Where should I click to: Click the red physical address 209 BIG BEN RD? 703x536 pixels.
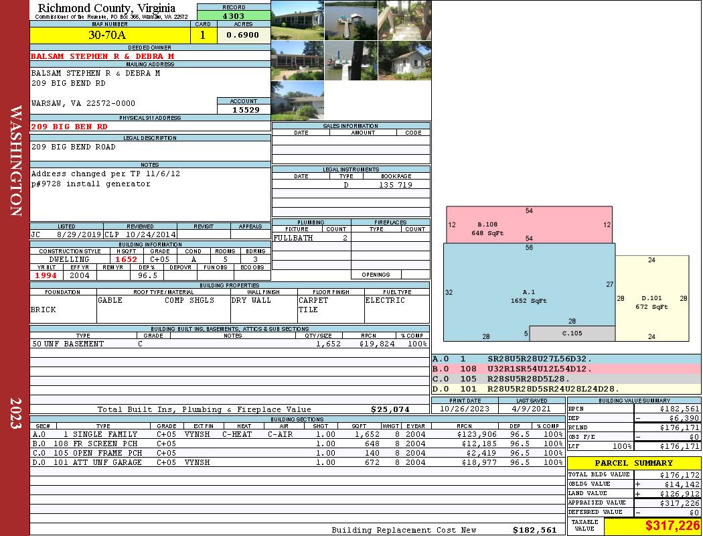(69, 126)
